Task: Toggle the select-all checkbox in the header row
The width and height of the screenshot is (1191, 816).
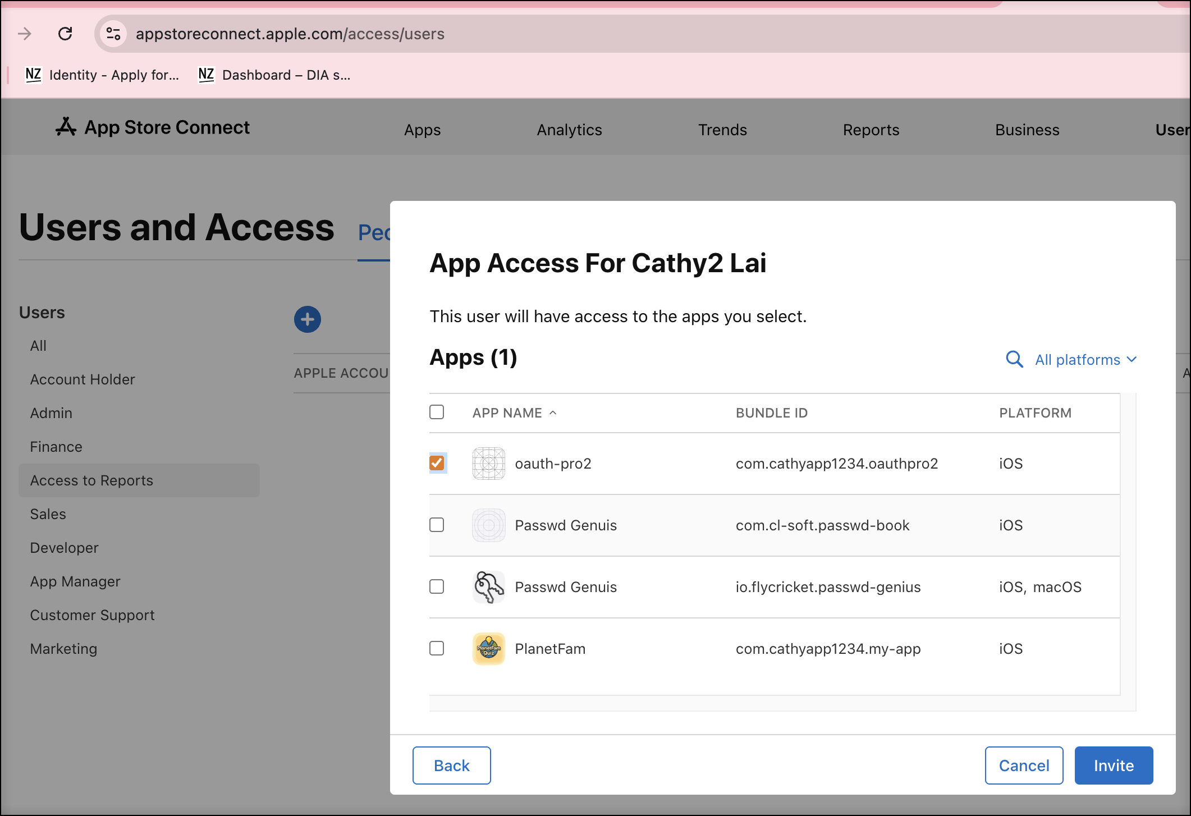Action: coord(436,412)
